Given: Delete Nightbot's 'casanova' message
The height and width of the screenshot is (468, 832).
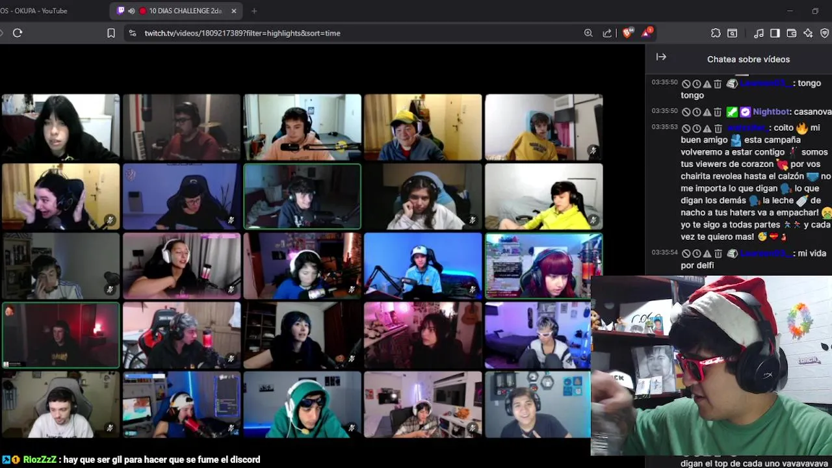Looking at the screenshot, I should 718,112.
